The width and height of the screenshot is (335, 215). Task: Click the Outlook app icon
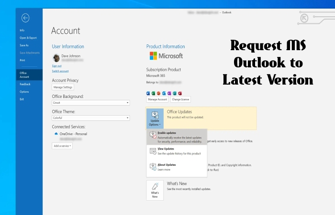[164, 93]
